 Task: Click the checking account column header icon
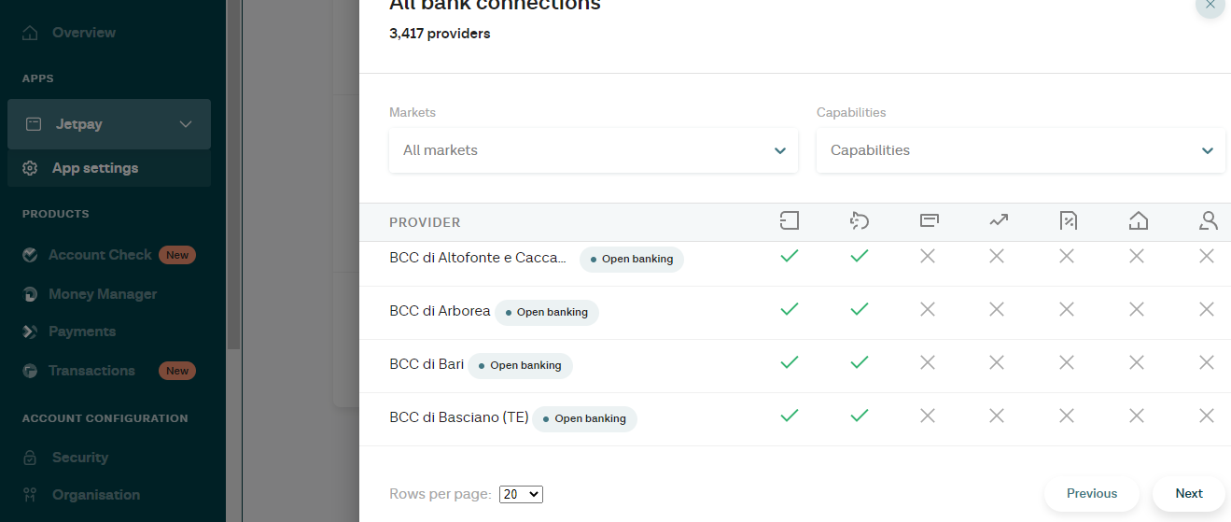(790, 221)
